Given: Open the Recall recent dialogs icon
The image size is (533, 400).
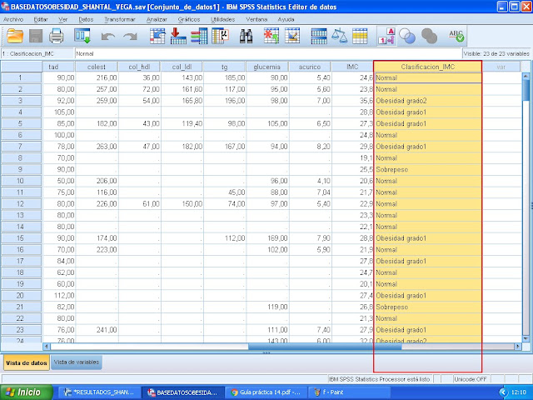Looking at the screenshot, I should click(x=82, y=36).
